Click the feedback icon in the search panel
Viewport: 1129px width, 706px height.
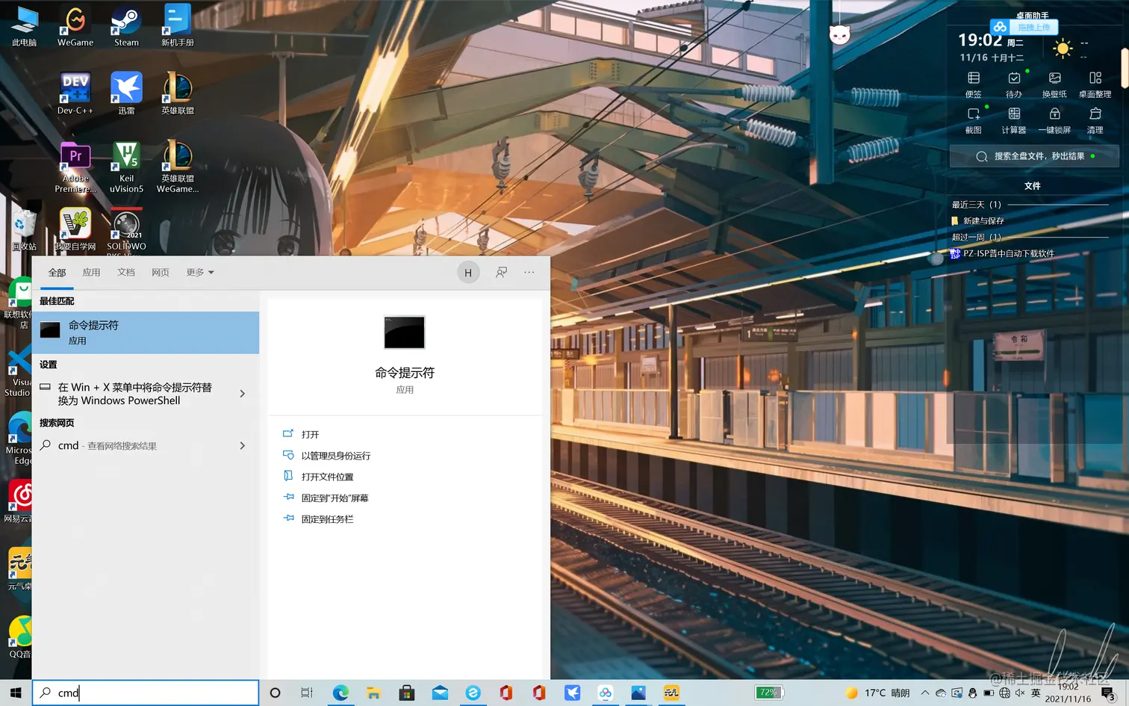point(501,273)
